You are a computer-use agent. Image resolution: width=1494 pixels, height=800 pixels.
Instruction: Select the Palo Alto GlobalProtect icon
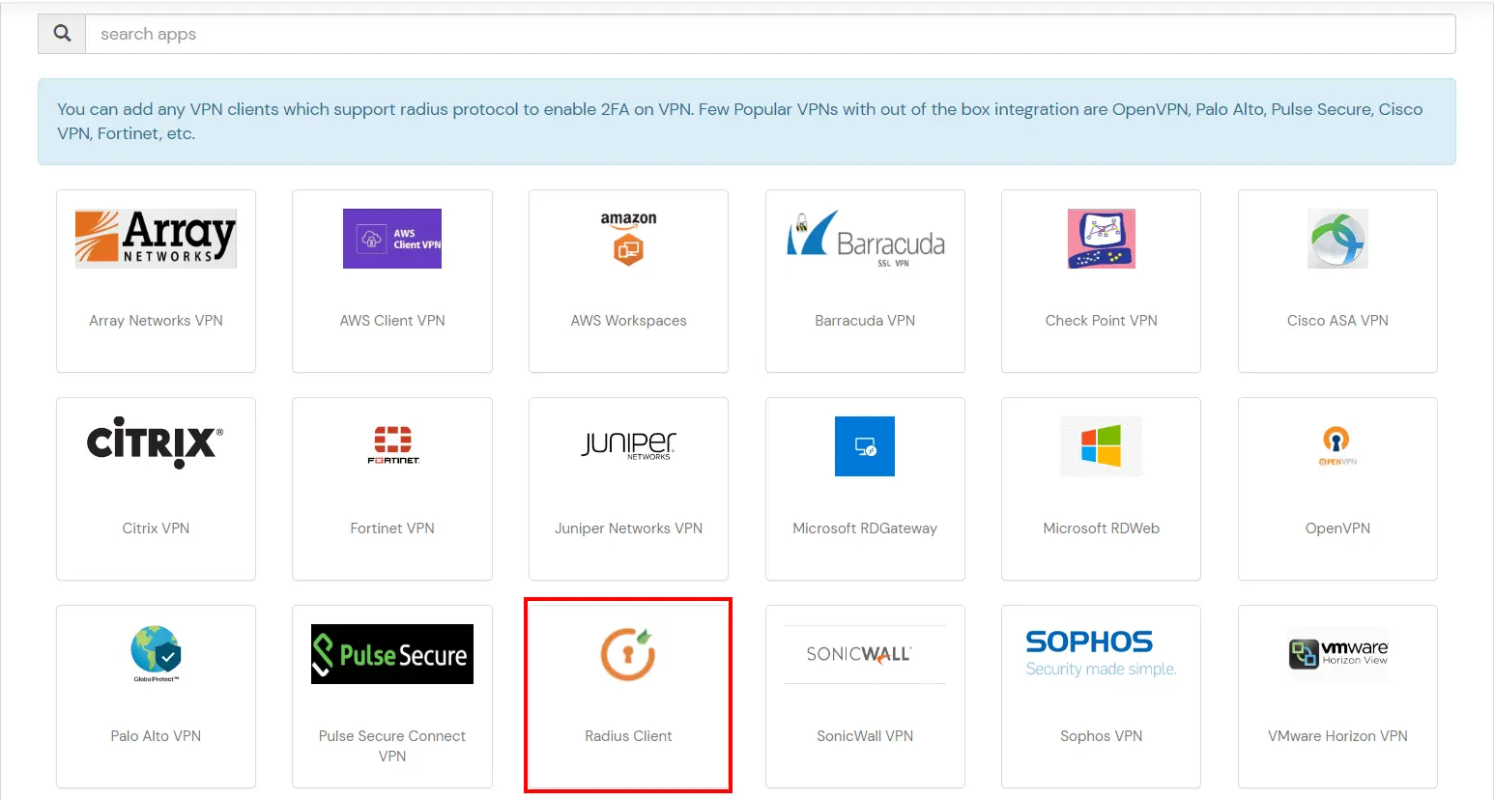(x=156, y=653)
